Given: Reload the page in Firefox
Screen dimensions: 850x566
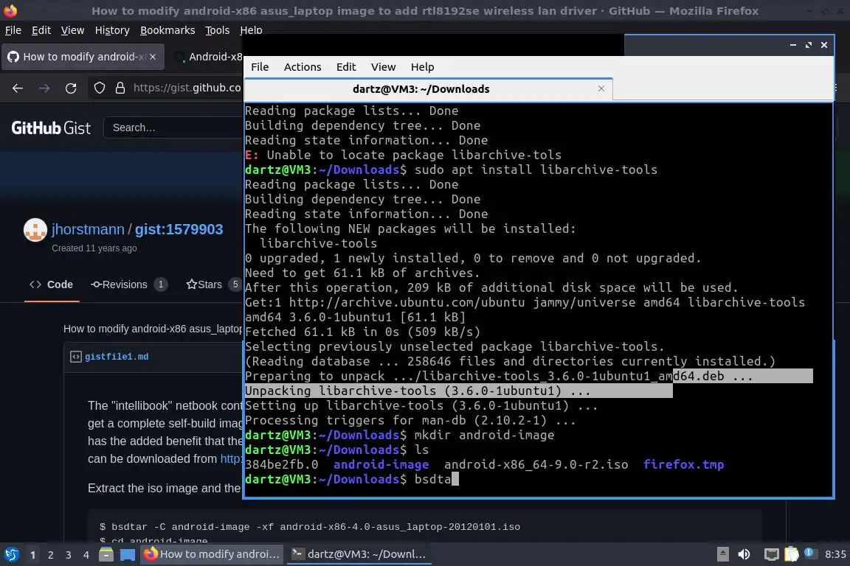Looking at the screenshot, I should pos(71,88).
